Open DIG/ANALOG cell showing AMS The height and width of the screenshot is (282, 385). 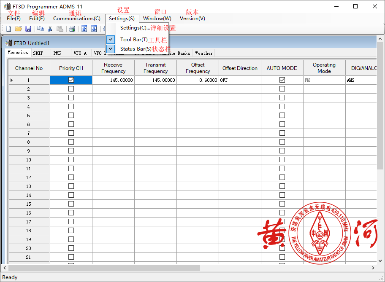361,80
